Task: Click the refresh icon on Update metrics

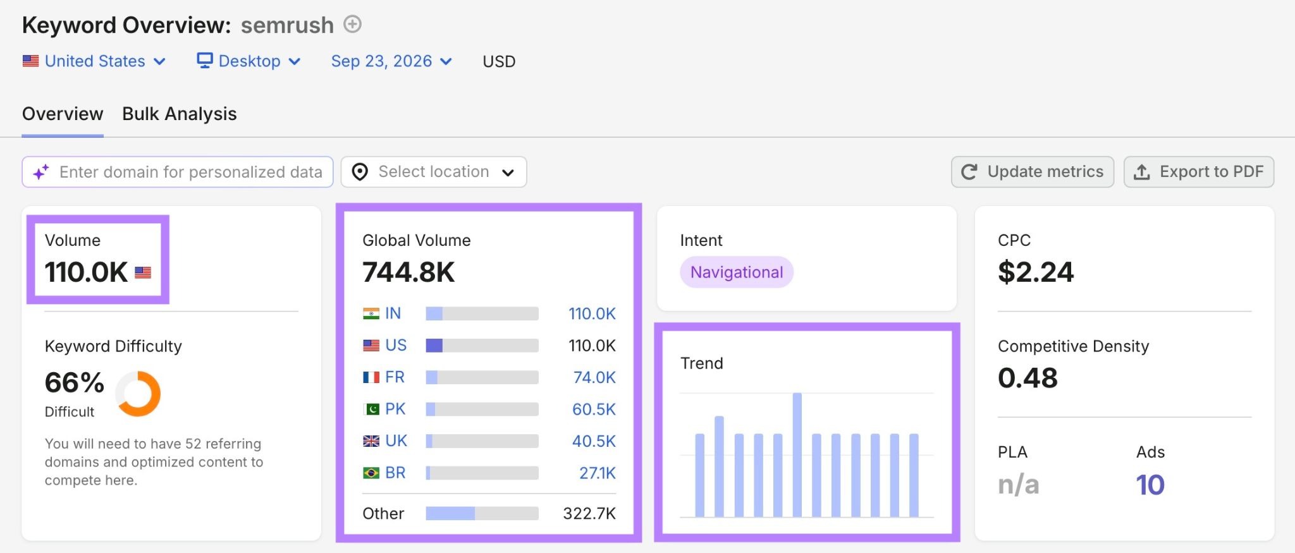Action: tap(969, 172)
